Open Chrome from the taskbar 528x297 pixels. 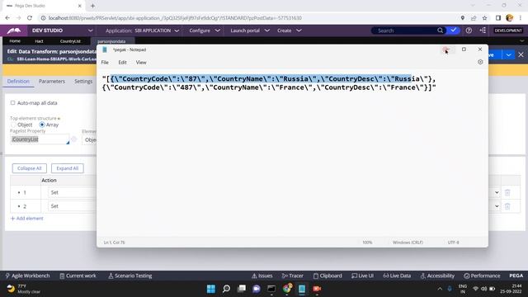[x=287, y=289]
